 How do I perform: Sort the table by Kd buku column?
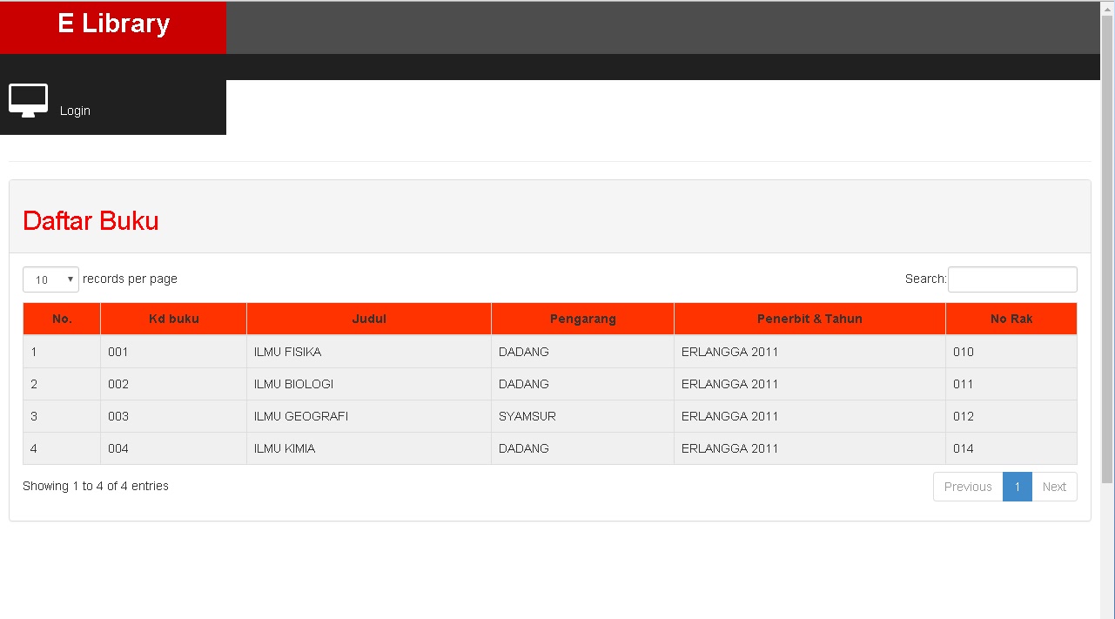tap(172, 318)
